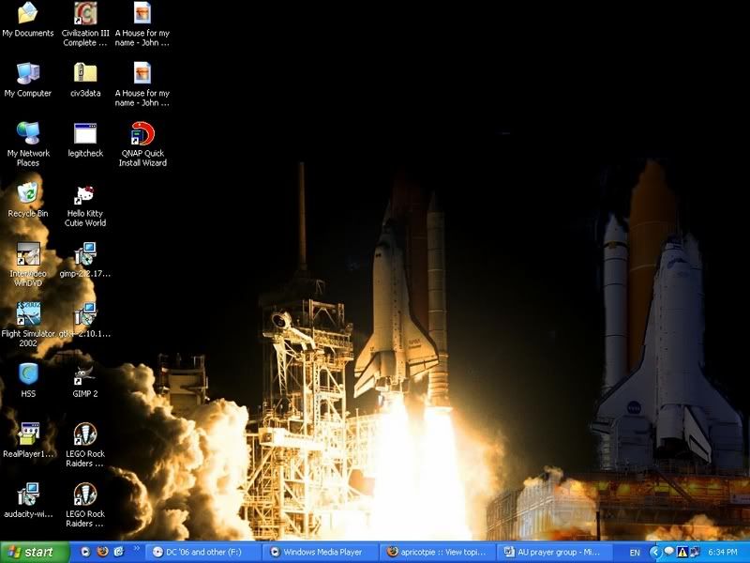Switch to apricotpie Firefox taskbar button
The width and height of the screenshot is (750, 563).
coord(438,552)
